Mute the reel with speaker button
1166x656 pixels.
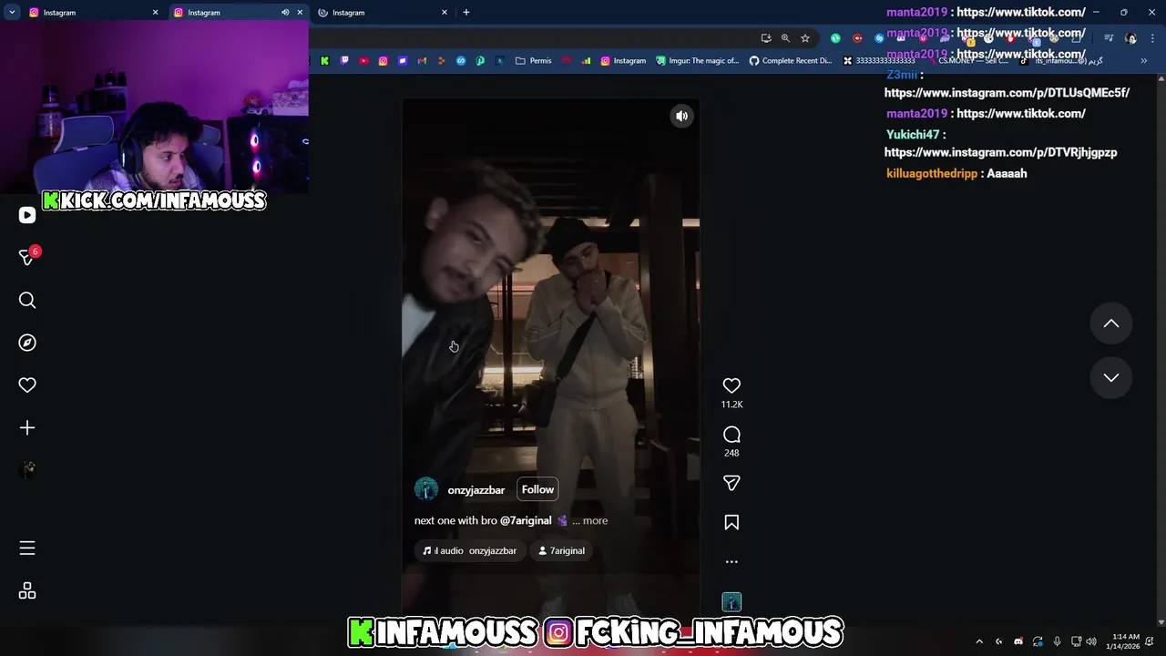pyautogui.click(x=681, y=116)
